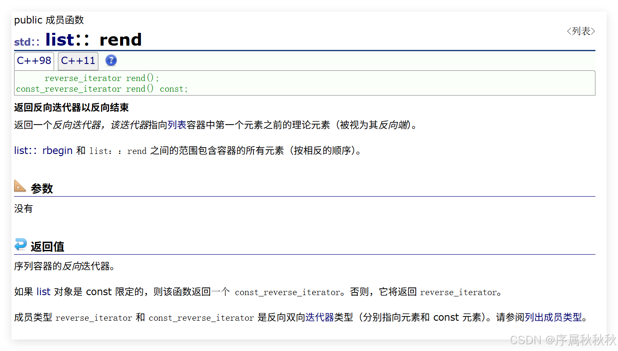Click the blue question mark help icon
Screen dimensions: 618x351
pos(111,61)
